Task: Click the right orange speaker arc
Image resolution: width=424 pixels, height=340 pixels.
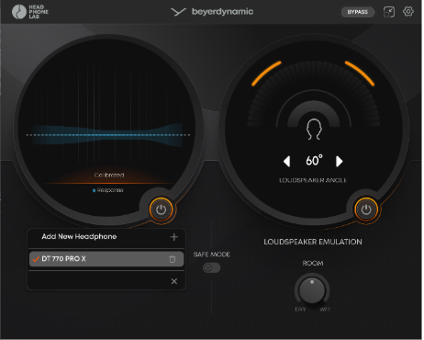Action: 360,74
